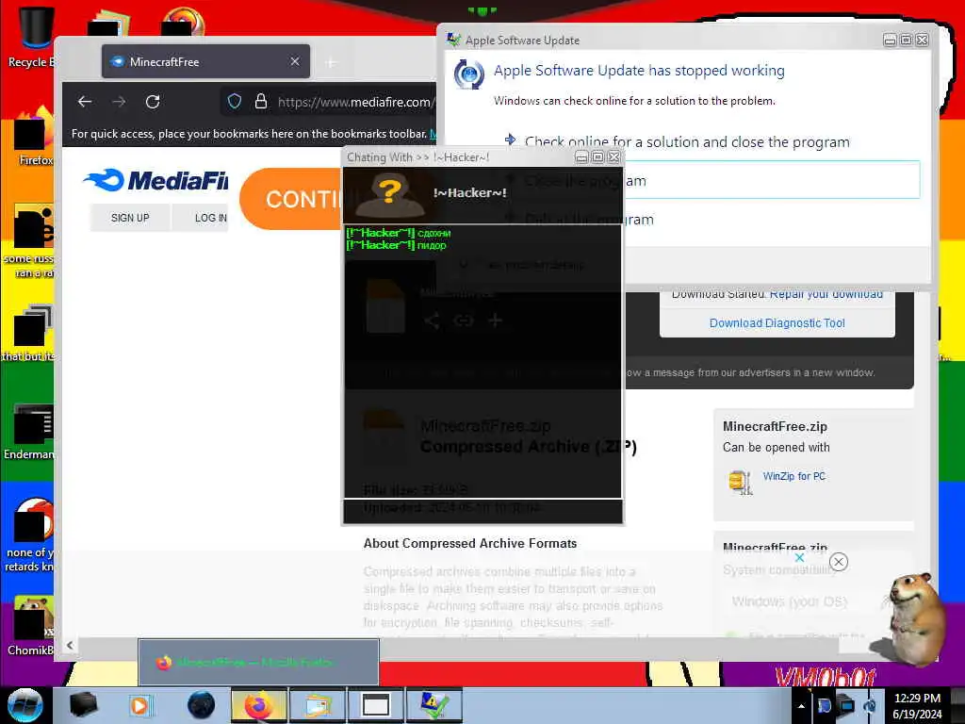Maximize the Apple Software Update window
Image resolution: width=965 pixels, height=724 pixels.
[906, 40]
